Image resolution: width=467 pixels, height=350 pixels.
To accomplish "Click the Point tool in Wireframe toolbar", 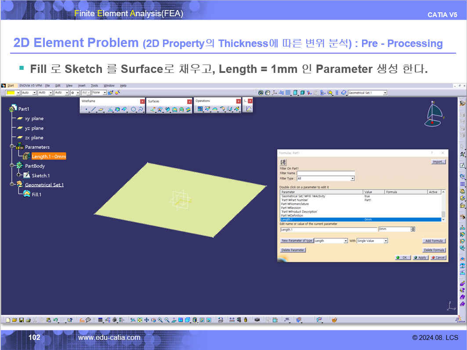I will [86, 109].
